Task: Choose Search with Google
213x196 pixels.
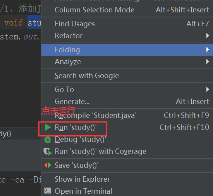Action: [127, 75]
